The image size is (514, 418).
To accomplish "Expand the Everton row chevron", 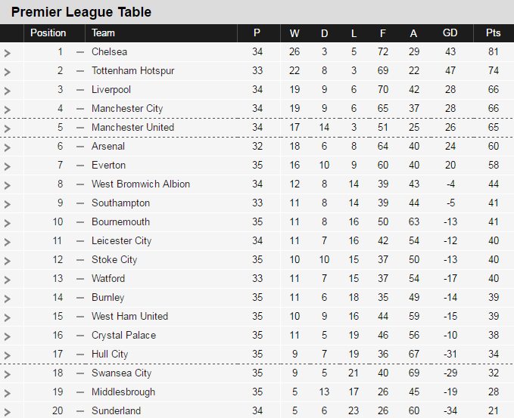I will pyautogui.click(x=8, y=166).
